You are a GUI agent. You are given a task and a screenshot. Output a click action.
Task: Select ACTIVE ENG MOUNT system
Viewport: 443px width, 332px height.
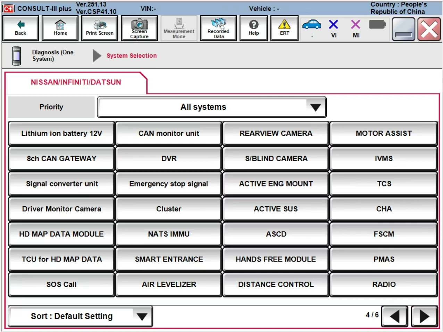[x=276, y=184]
